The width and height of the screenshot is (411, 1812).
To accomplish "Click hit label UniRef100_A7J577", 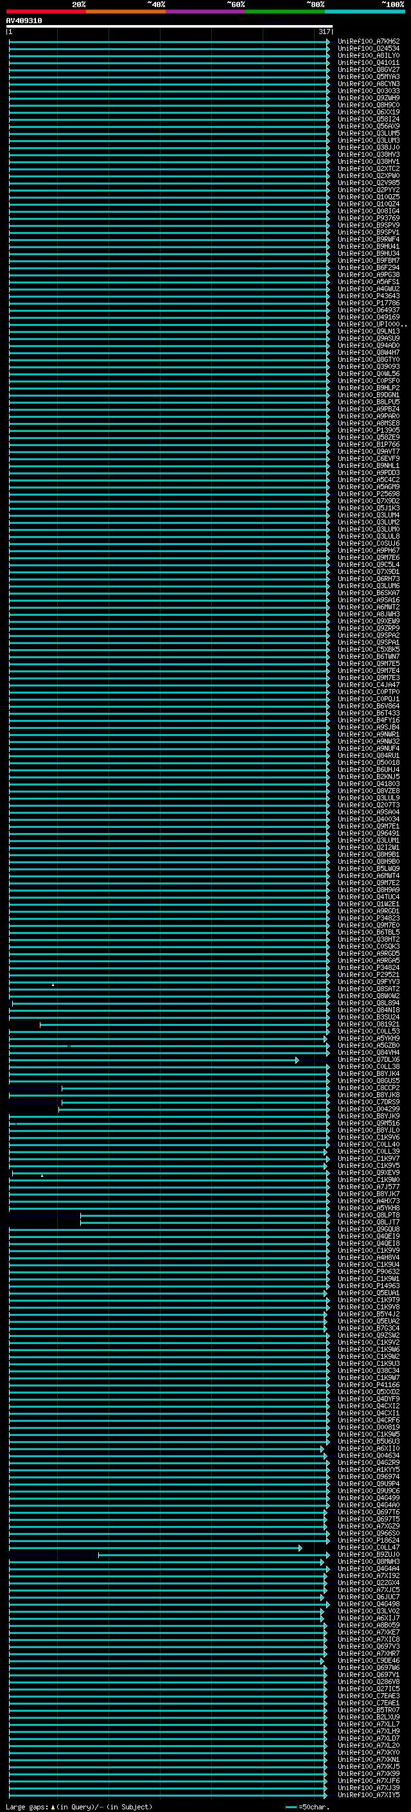I will click(x=368, y=1187).
